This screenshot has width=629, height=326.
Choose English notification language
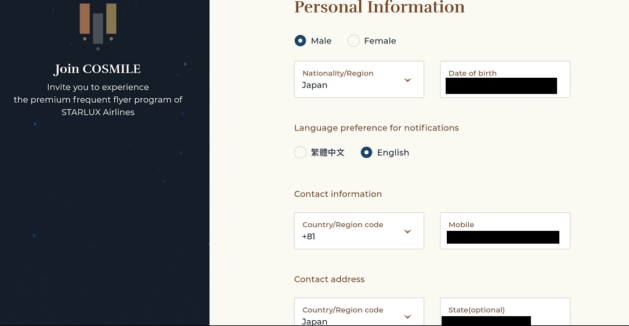click(366, 153)
